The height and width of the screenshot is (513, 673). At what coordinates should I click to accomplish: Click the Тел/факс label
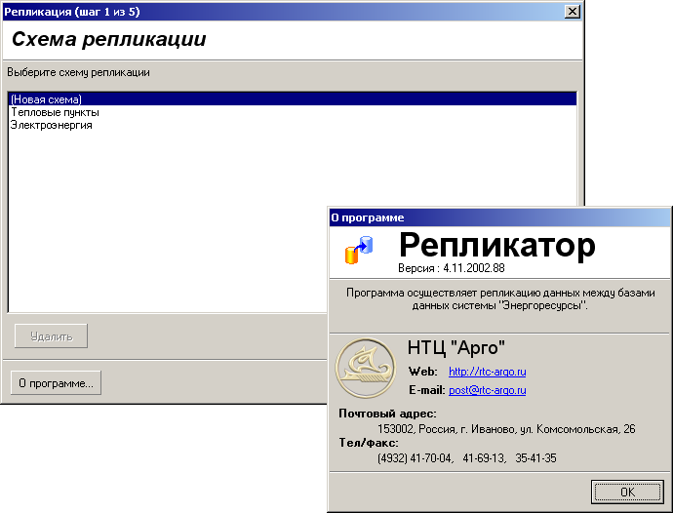[369, 443]
